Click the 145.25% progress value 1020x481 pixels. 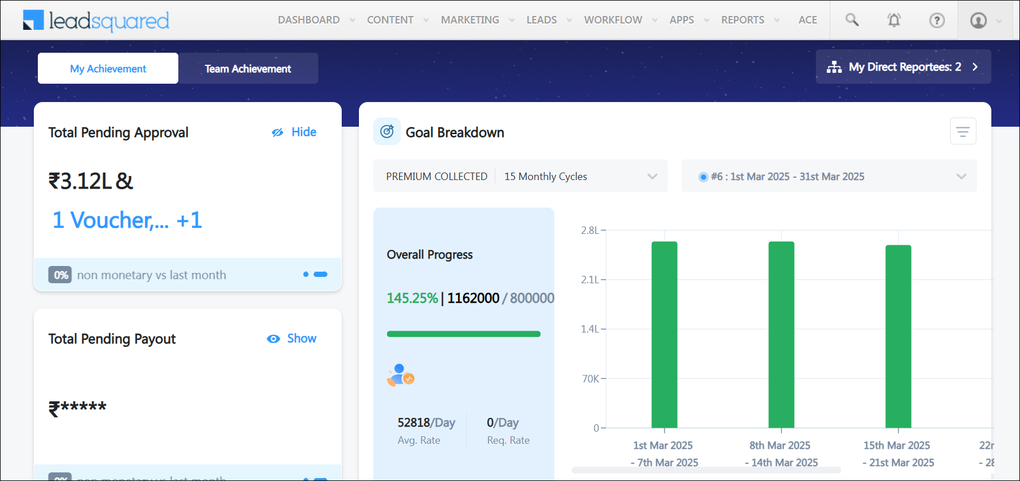412,298
